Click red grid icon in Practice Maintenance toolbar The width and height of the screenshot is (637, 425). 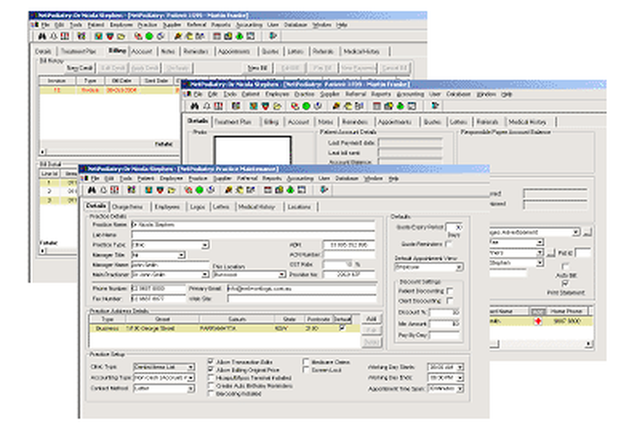pos(115,190)
